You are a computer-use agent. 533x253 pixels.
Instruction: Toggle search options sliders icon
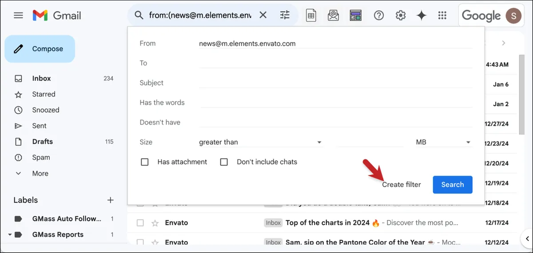[x=285, y=16]
